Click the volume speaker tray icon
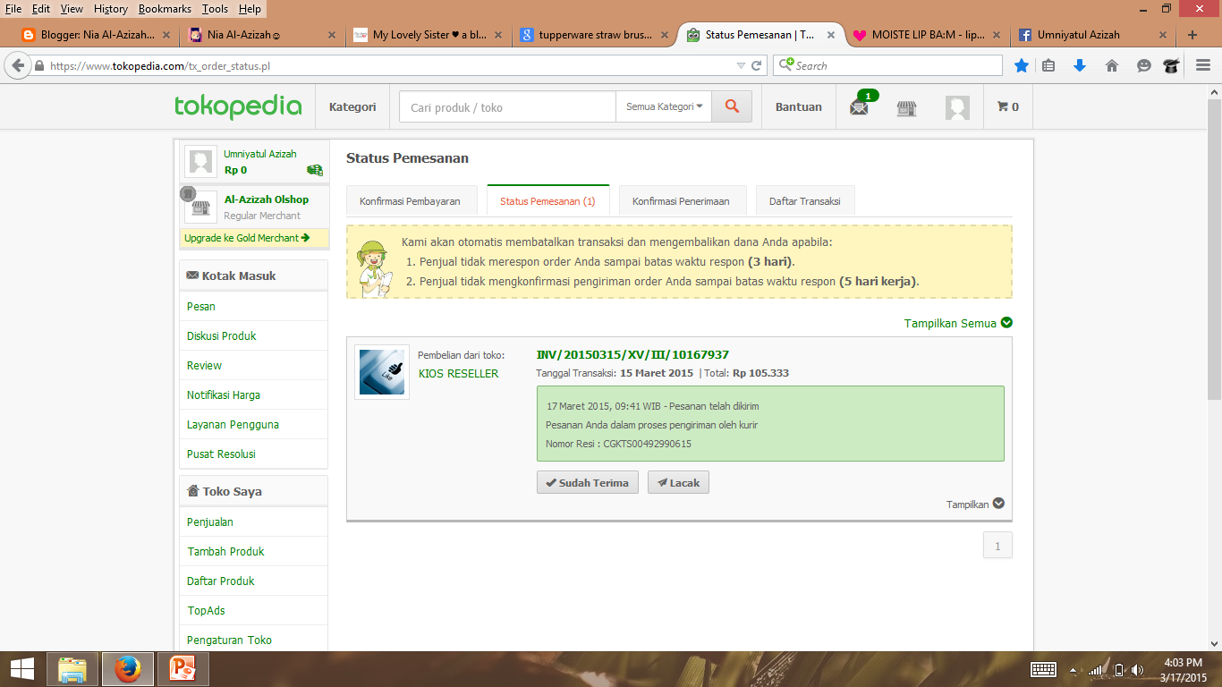Viewport: 1222px width, 687px height. click(x=1137, y=669)
